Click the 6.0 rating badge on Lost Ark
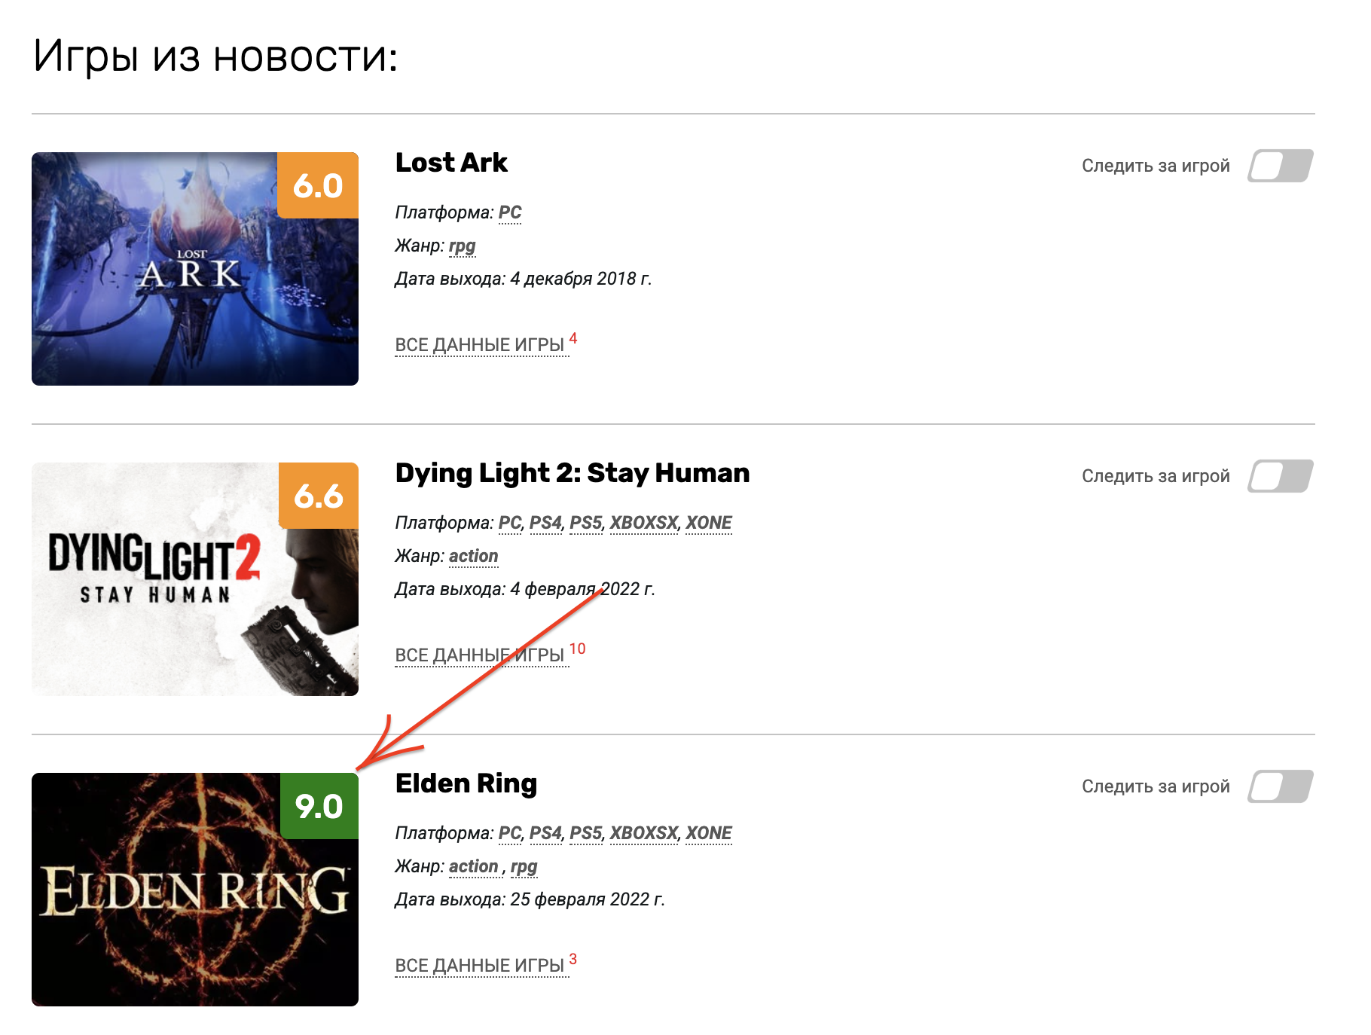Viewport: 1371px width, 1035px height. tap(318, 185)
